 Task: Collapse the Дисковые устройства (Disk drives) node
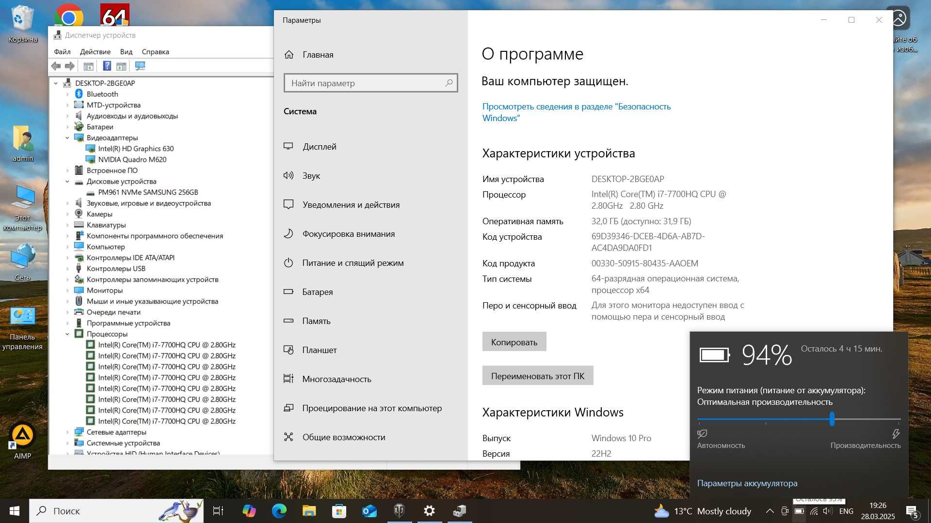pyautogui.click(x=67, y=181)
